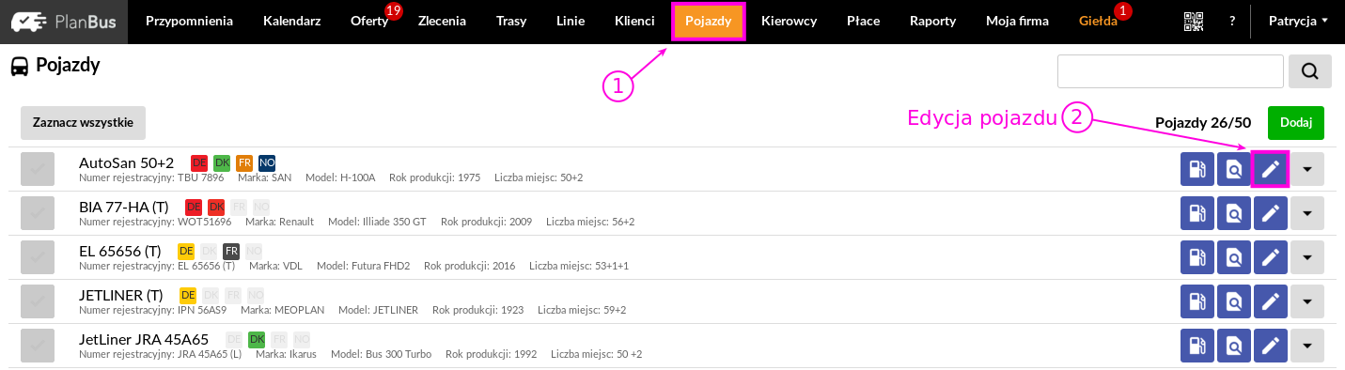Tick the checkbox for AutoSan 50+2
The height and width of the screenshot is (370, 1345).
38,169
